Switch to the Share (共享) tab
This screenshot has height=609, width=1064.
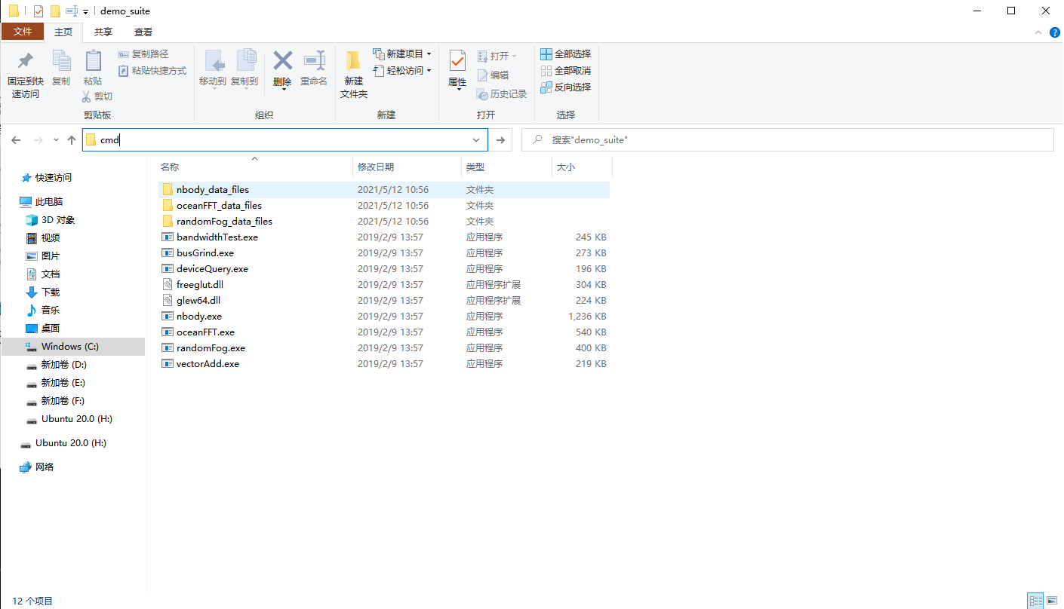click(103, 32)
